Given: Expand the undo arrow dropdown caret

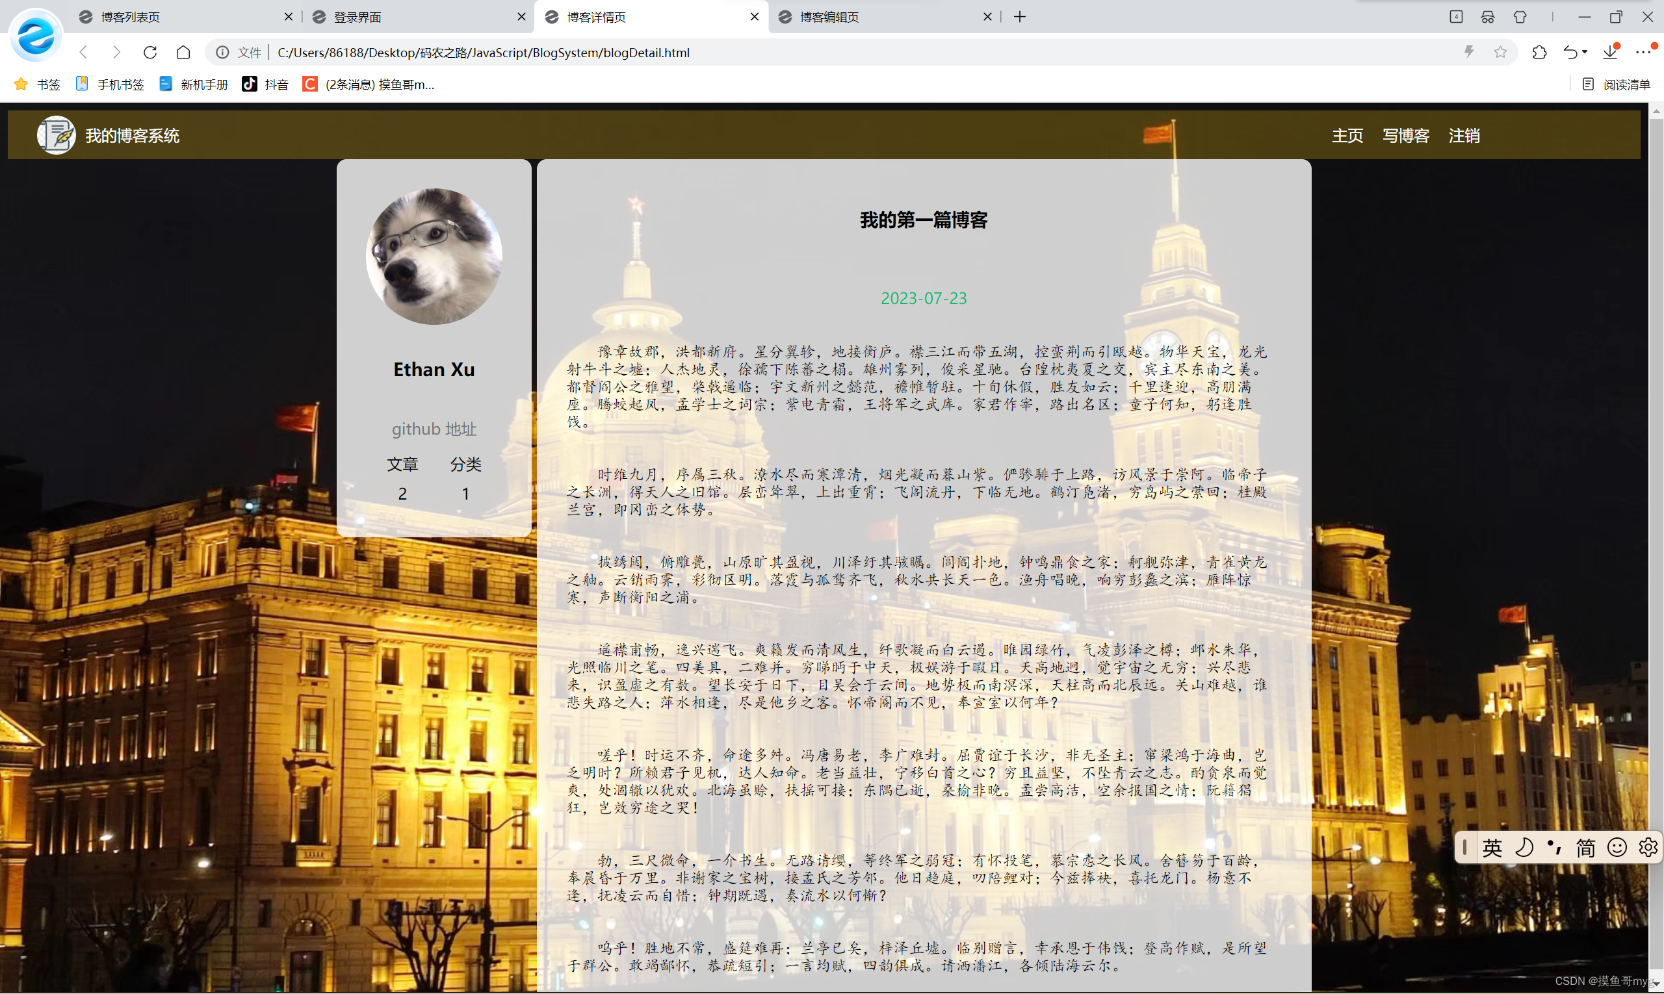Looking at the screenshot, I should tap(1585, 52).
